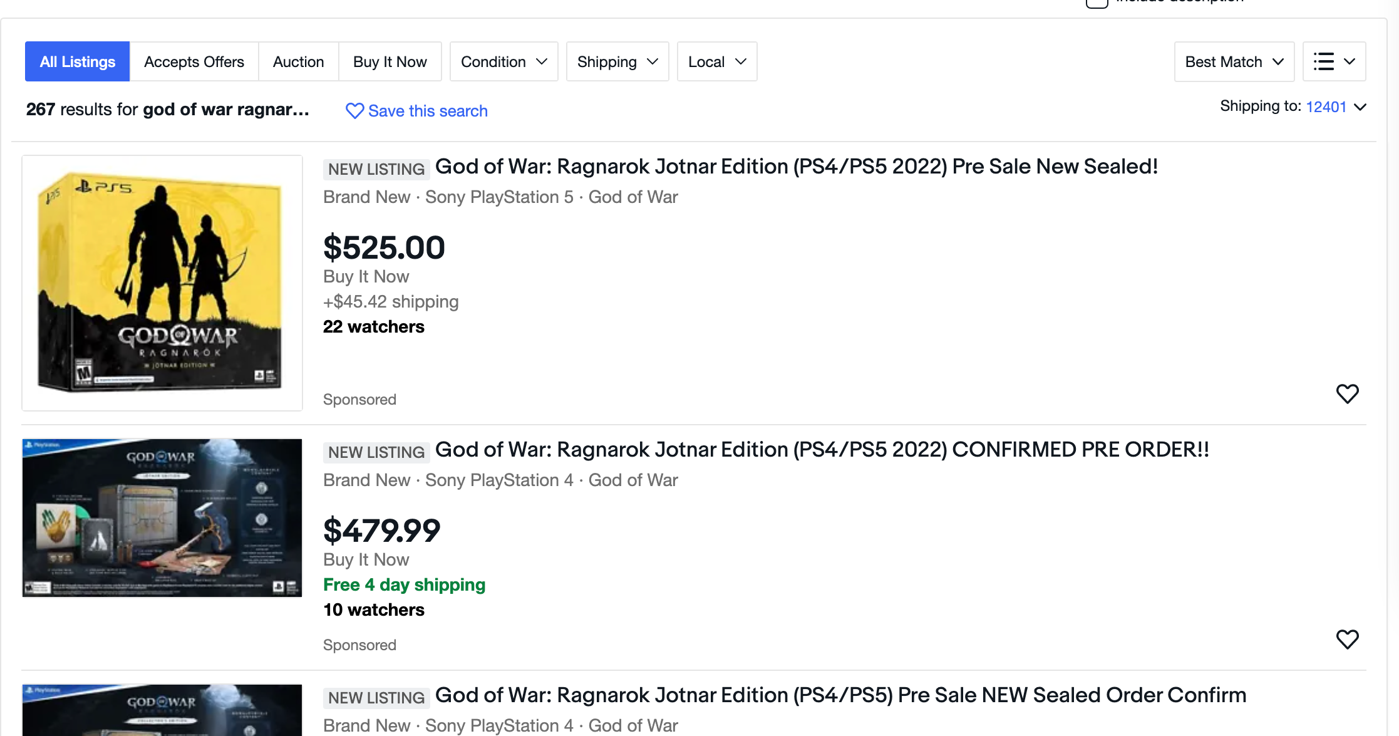1399x736 pixels.
Task: Toggle the Include description checkbox
Action: (x=1097, y=3)
